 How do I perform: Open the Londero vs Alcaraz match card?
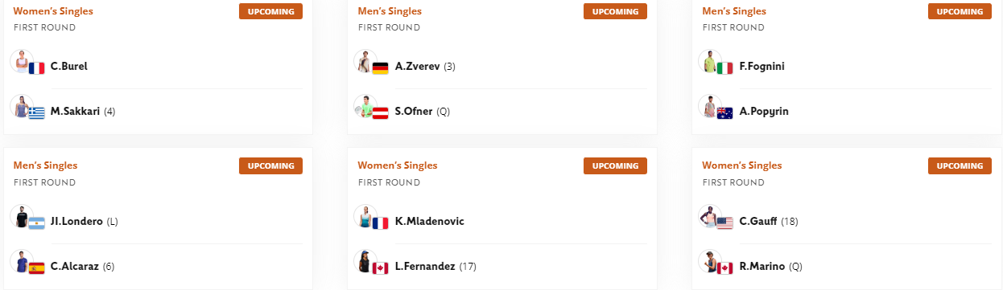coord(158,218)
